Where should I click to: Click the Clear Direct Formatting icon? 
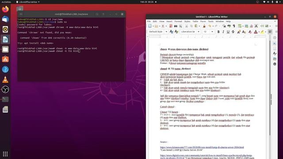tap(250, 32)
